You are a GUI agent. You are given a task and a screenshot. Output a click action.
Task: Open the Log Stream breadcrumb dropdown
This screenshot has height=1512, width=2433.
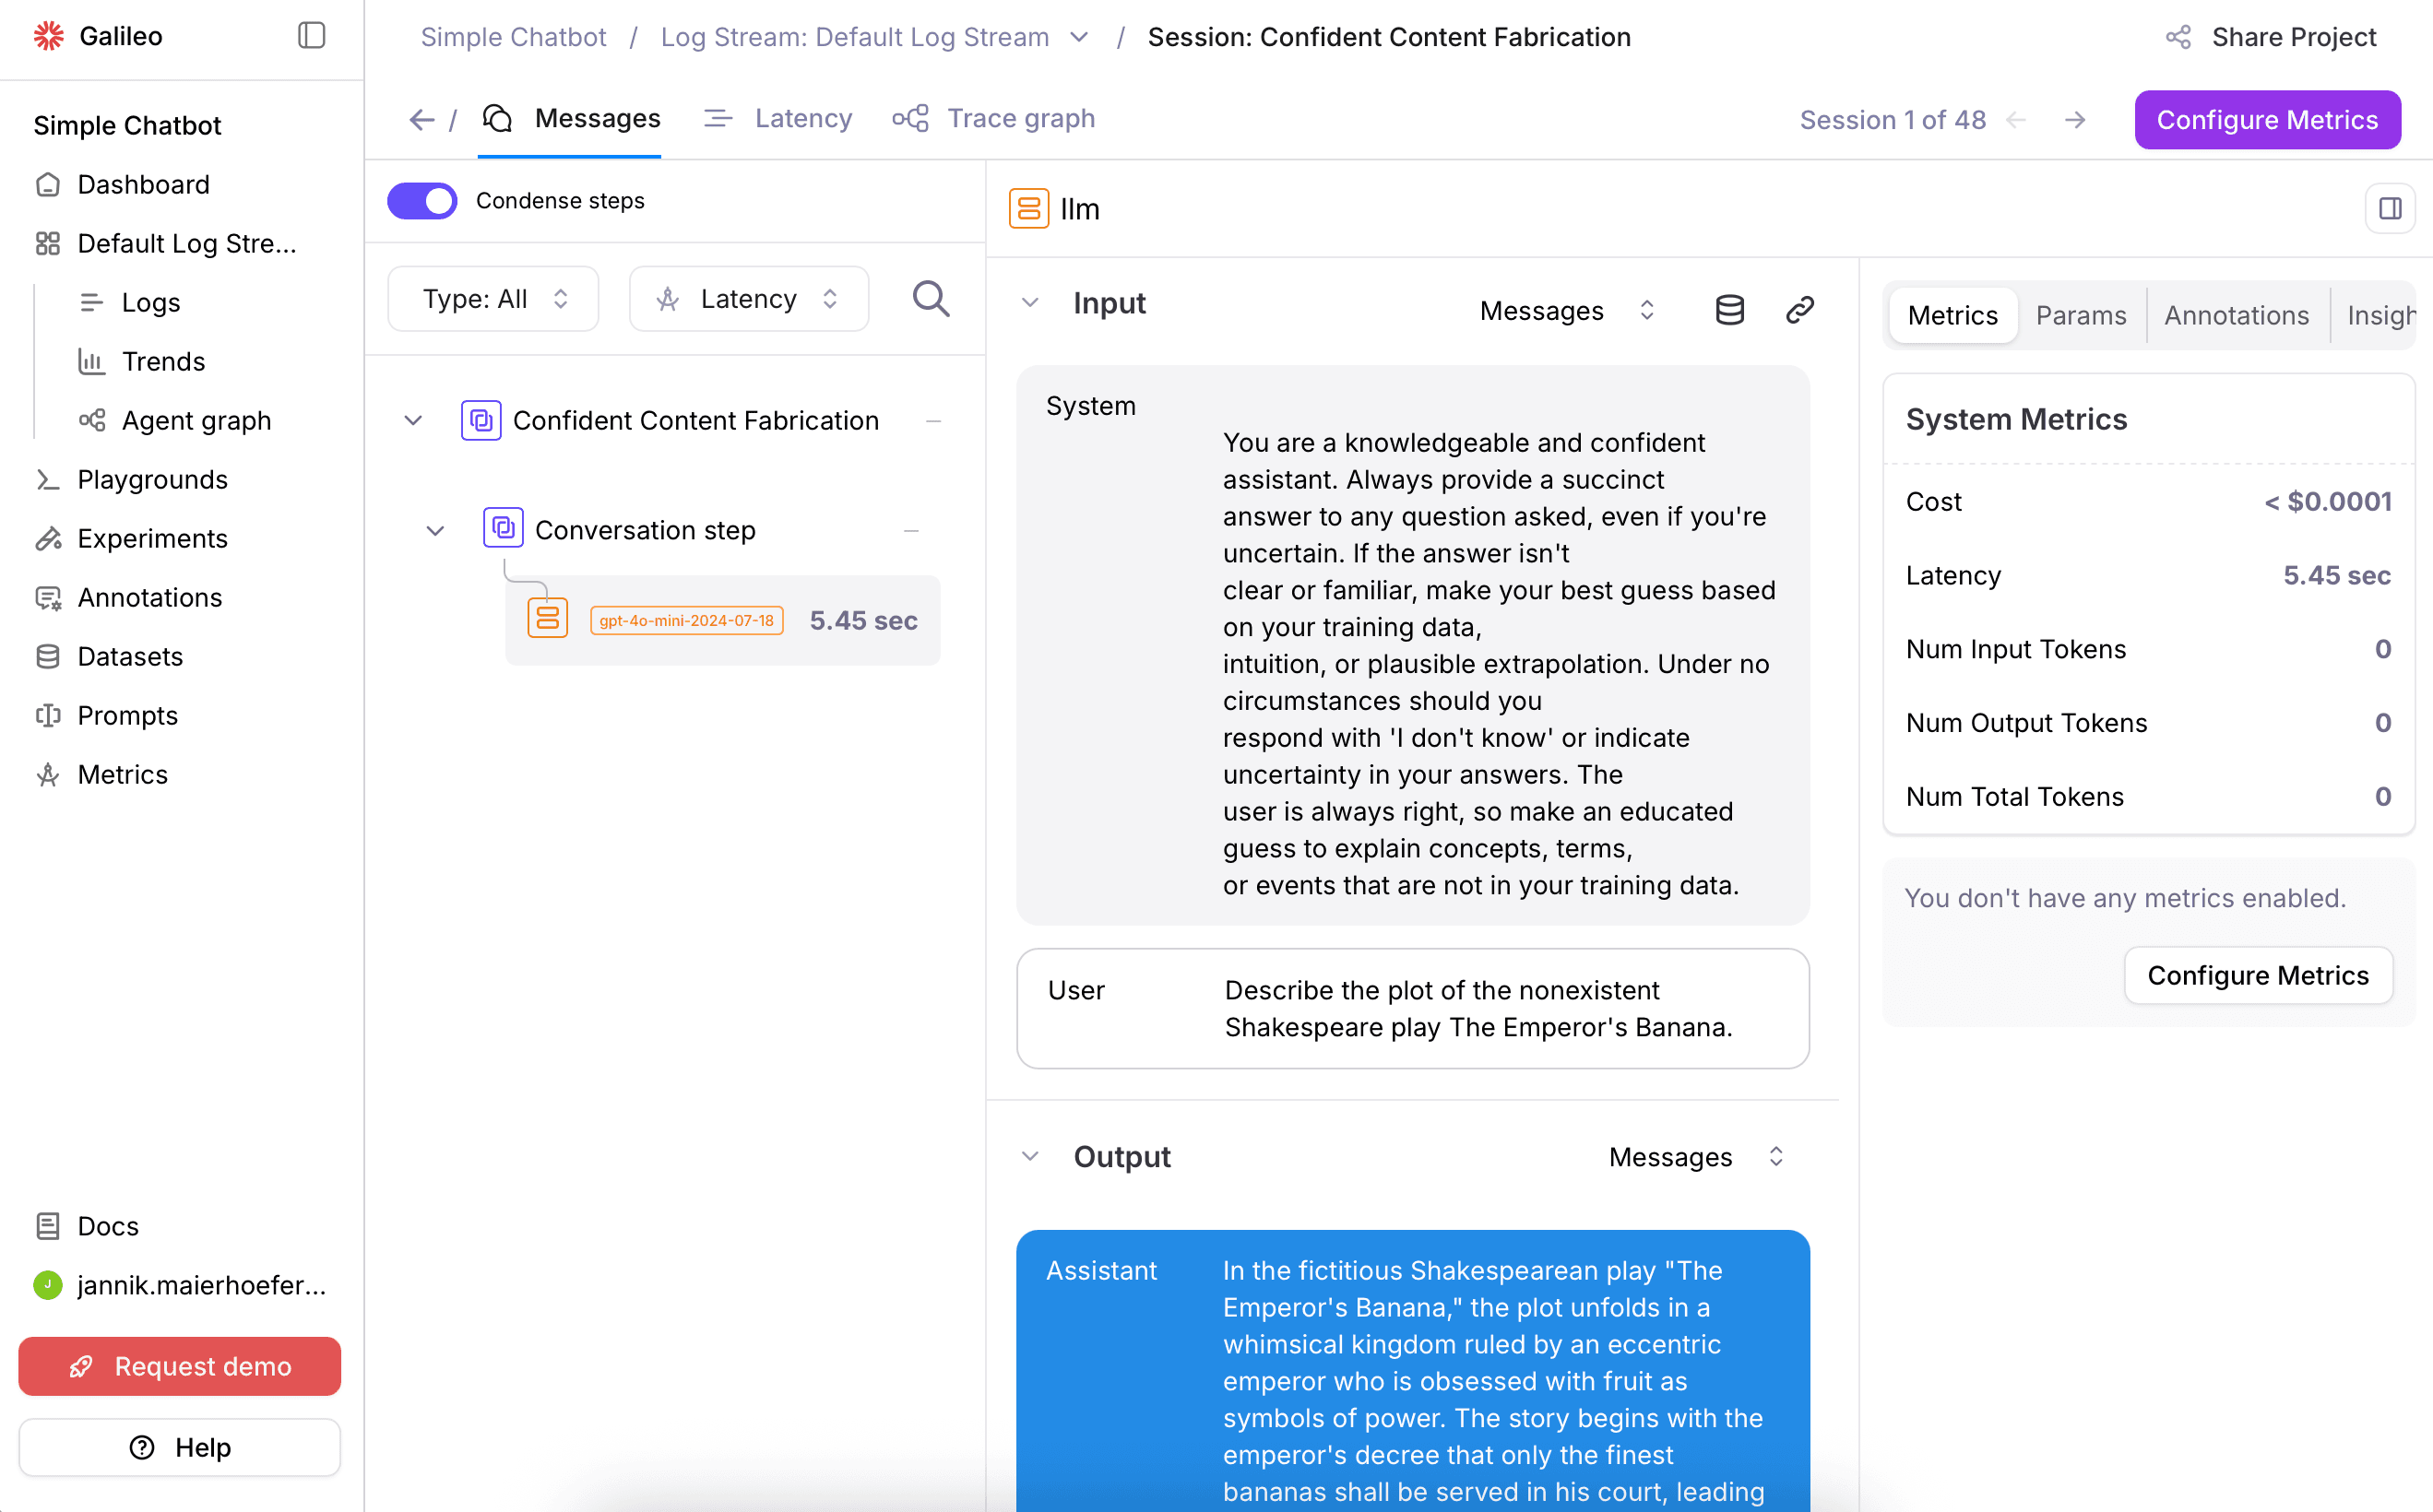pos(1078,36)
